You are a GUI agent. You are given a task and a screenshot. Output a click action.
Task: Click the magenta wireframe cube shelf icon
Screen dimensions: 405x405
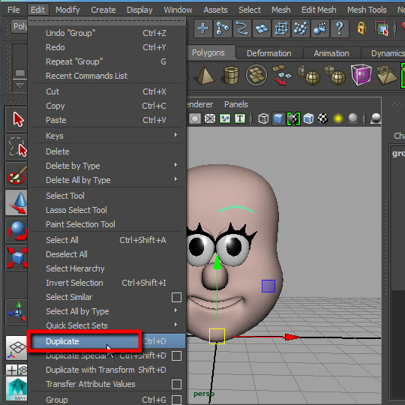(361, 75)
